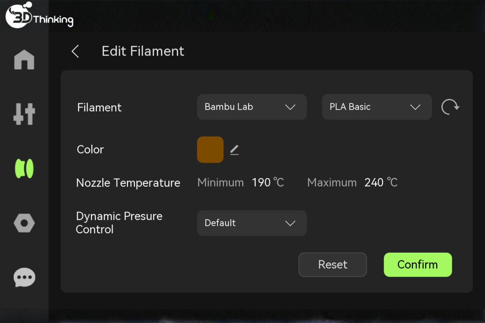Click the Dynamic Presure Control label
The width and height of the screenshot is (485, 323).
pos(119,223)
